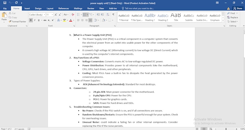Toggle Bold formatting
The width and height of the screenshot is (245, 130).
coord(31,20)
